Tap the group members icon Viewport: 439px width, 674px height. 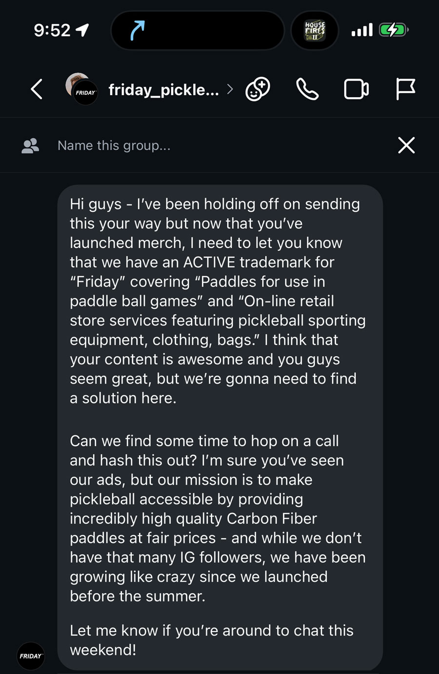[x=30, y=145]
